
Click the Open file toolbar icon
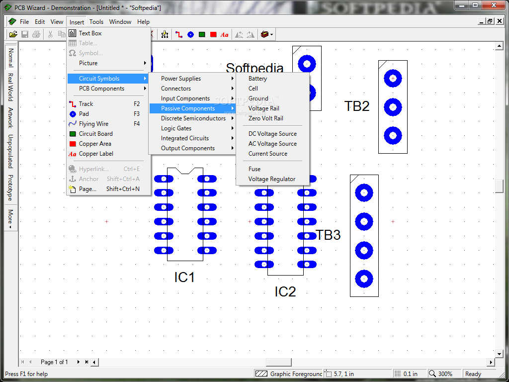point(13,34)
